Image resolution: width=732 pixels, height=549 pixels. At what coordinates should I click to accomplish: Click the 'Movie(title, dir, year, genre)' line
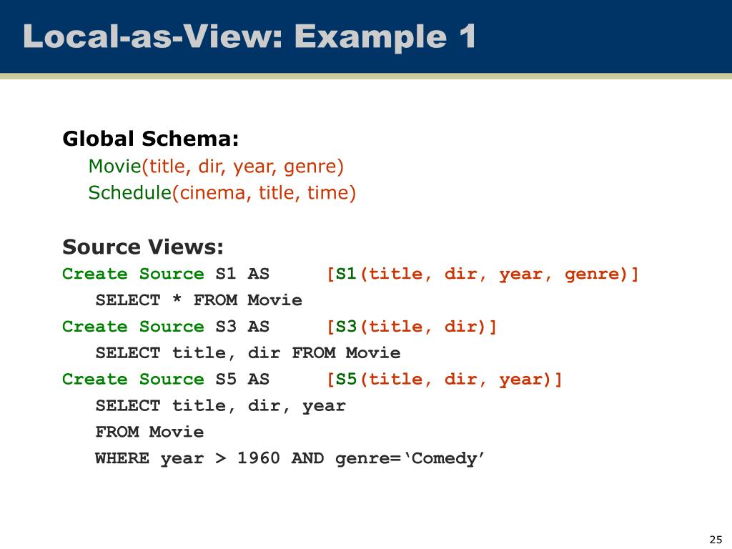point(216,166)
